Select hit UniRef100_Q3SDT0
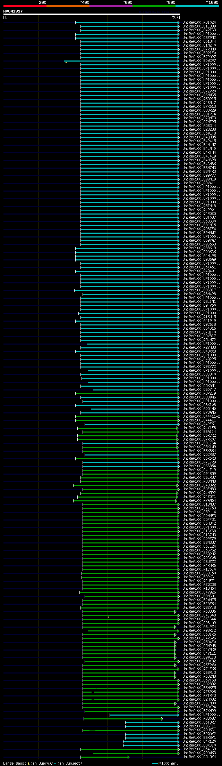 click(x=199, y=374)
